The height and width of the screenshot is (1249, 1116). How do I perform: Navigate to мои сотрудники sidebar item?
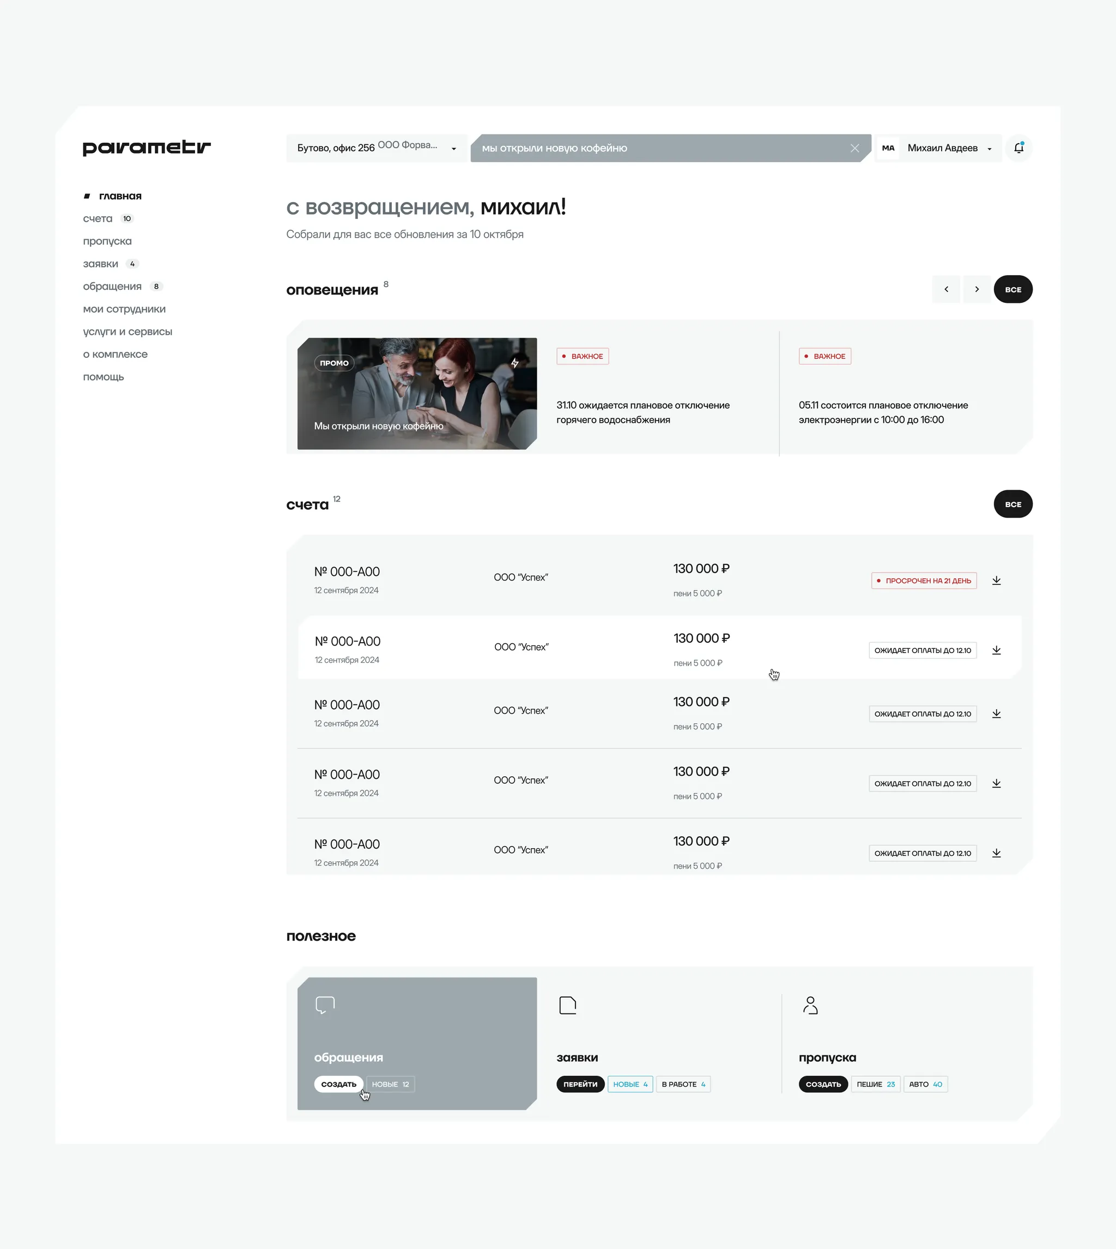point(124,309)
